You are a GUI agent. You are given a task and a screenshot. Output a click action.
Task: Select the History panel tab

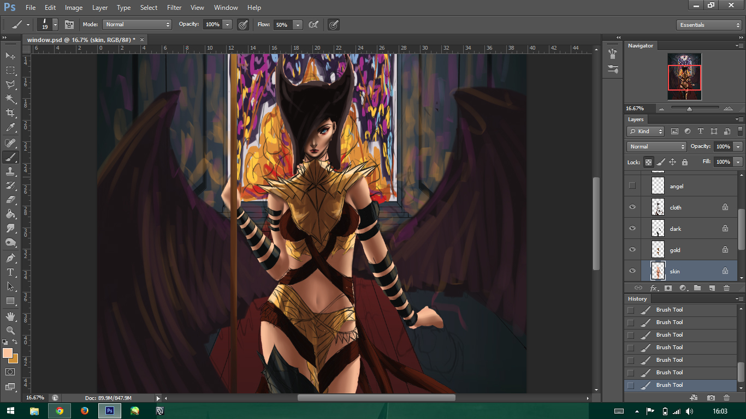coord(637,299)
